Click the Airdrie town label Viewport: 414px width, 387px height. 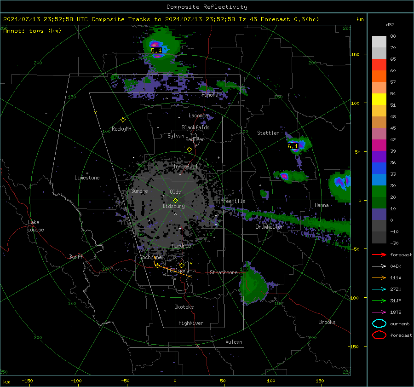[181, 246]
